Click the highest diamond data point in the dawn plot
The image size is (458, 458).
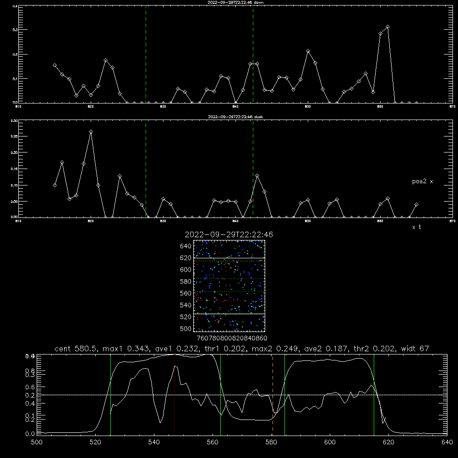coord(387,27)
